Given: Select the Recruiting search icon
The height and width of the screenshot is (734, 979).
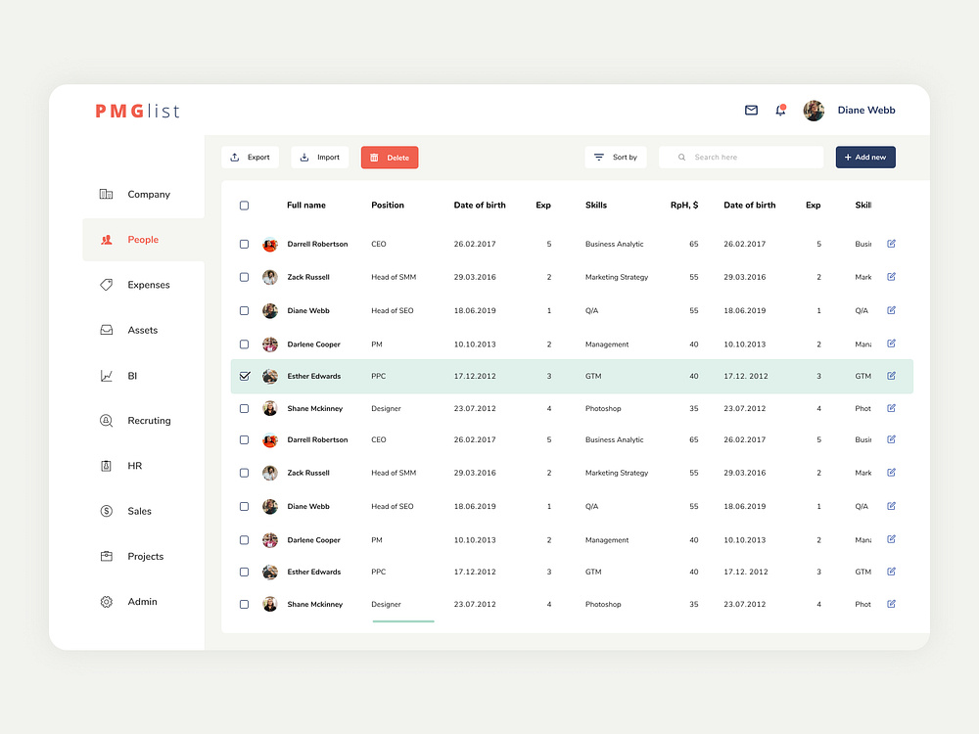Looking at the screenshot, I should point(107,420).
